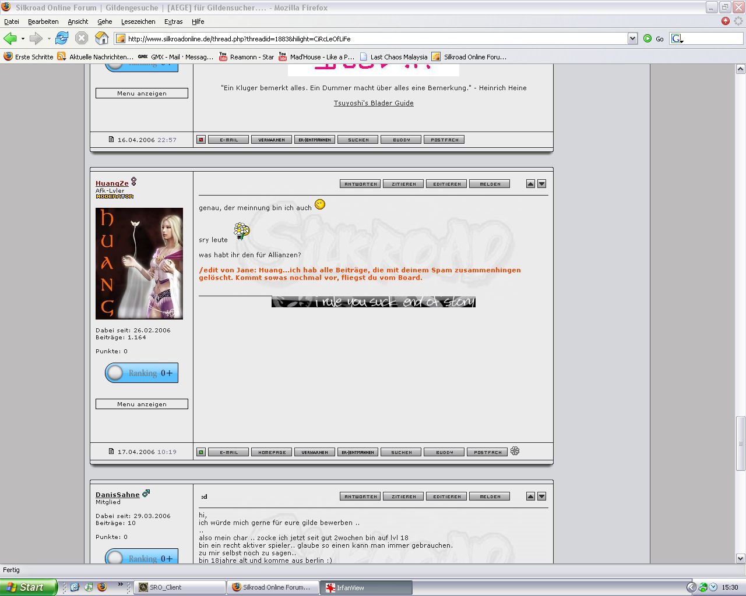This screenshot has width=746, height=596.
Task: Click scroll-down arrow icon in DanisSahne's post
Action: pos(541,496)
